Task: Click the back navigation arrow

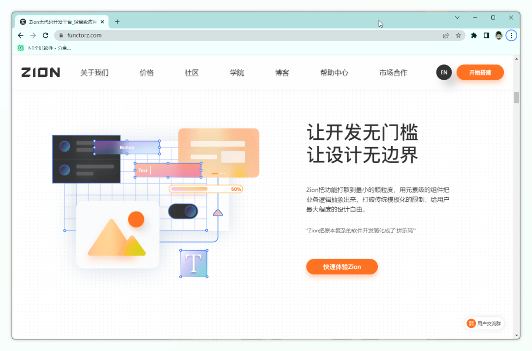Action: pos(20,35)
